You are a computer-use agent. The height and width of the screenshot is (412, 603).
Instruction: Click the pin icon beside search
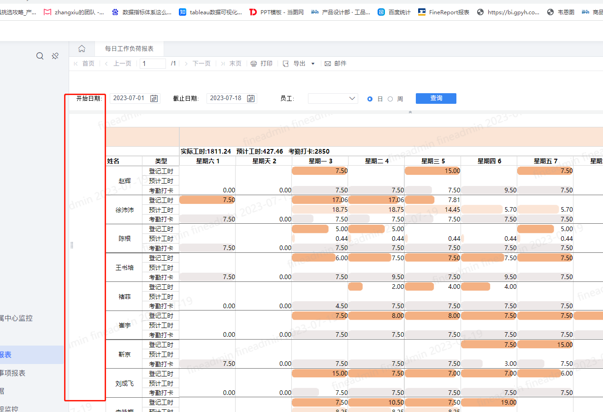[x=55, y=56]
